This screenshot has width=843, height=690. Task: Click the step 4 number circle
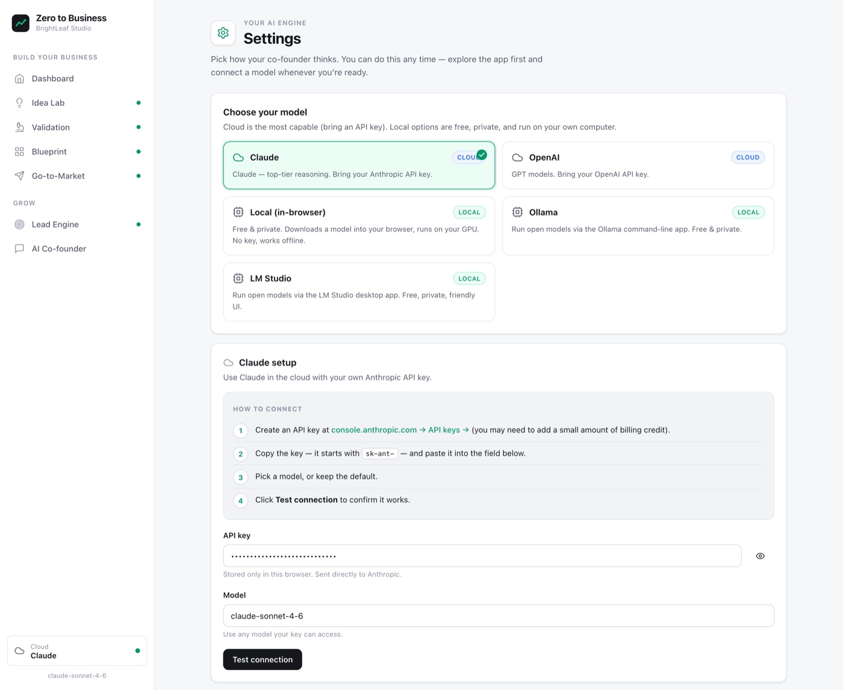click(241, 501)
